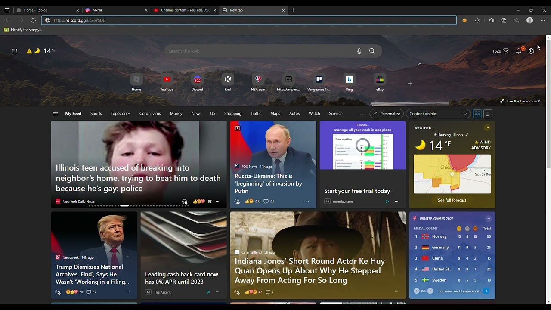The height and width of the screenshot is (310, 551).
Task: Open a new tab with plus button
Action: click(x=293, y=10)
